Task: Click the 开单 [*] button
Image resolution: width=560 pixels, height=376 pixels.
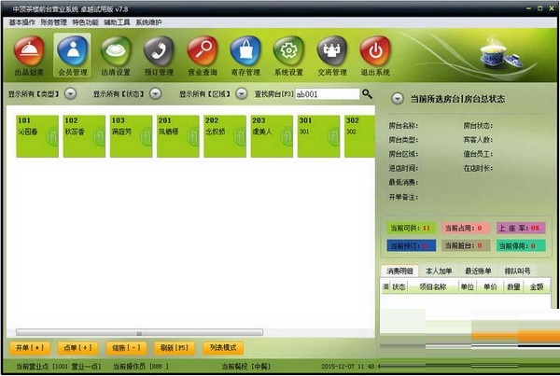Action: 31,347
